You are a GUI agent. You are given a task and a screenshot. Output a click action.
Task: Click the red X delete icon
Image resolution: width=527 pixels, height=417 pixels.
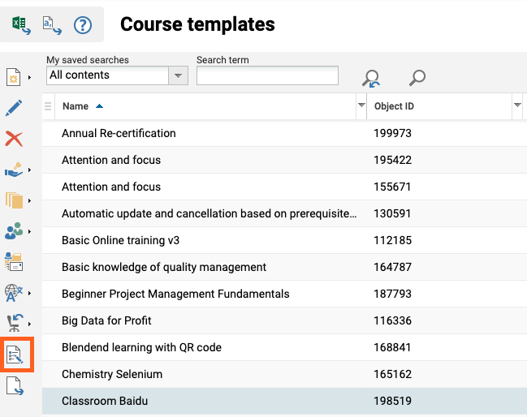coord(14,139)
